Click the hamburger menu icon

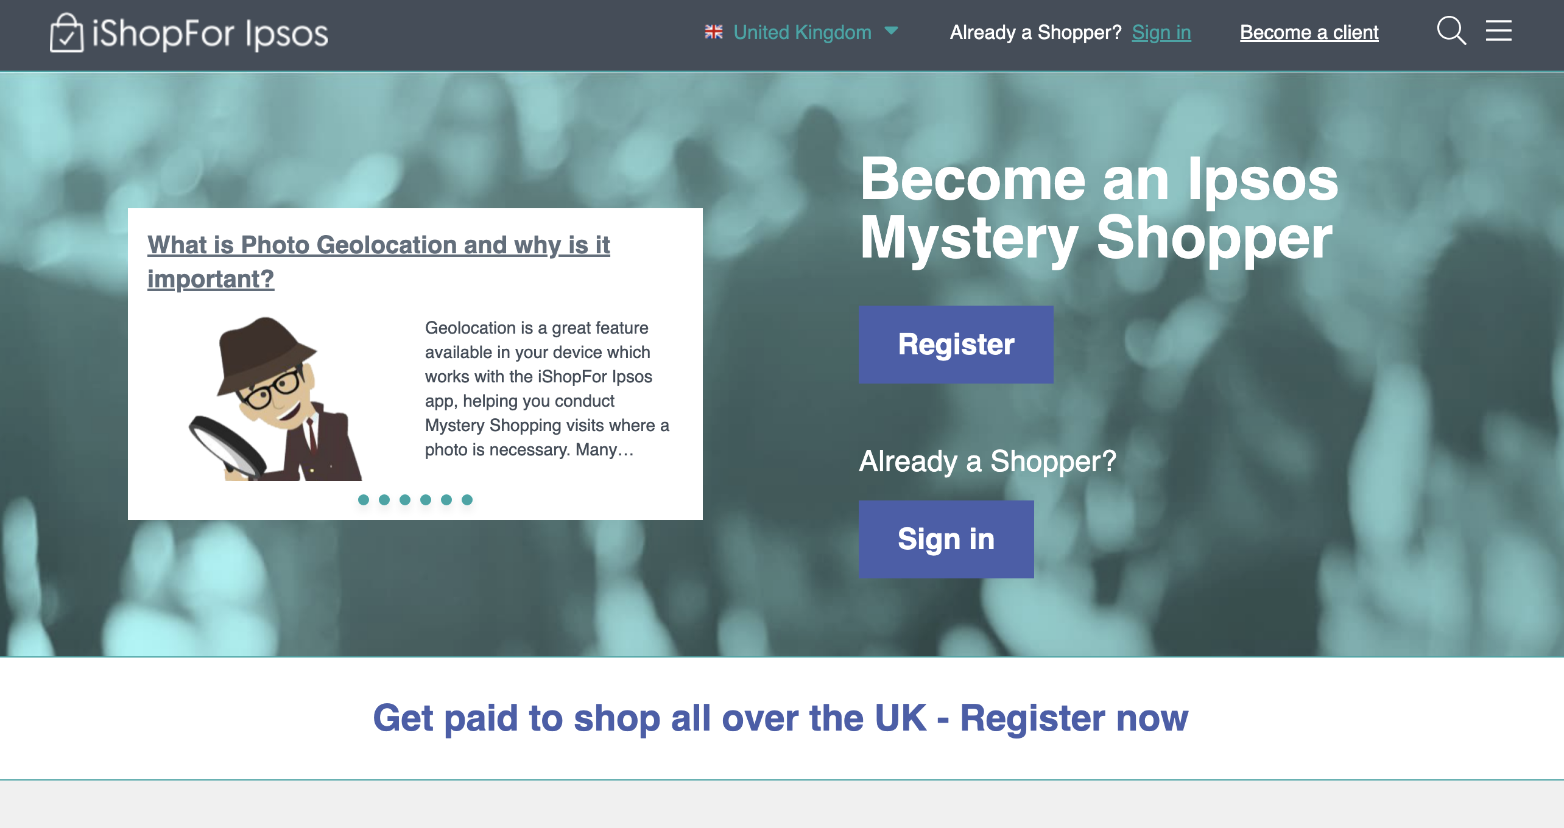pos(1499,32)
